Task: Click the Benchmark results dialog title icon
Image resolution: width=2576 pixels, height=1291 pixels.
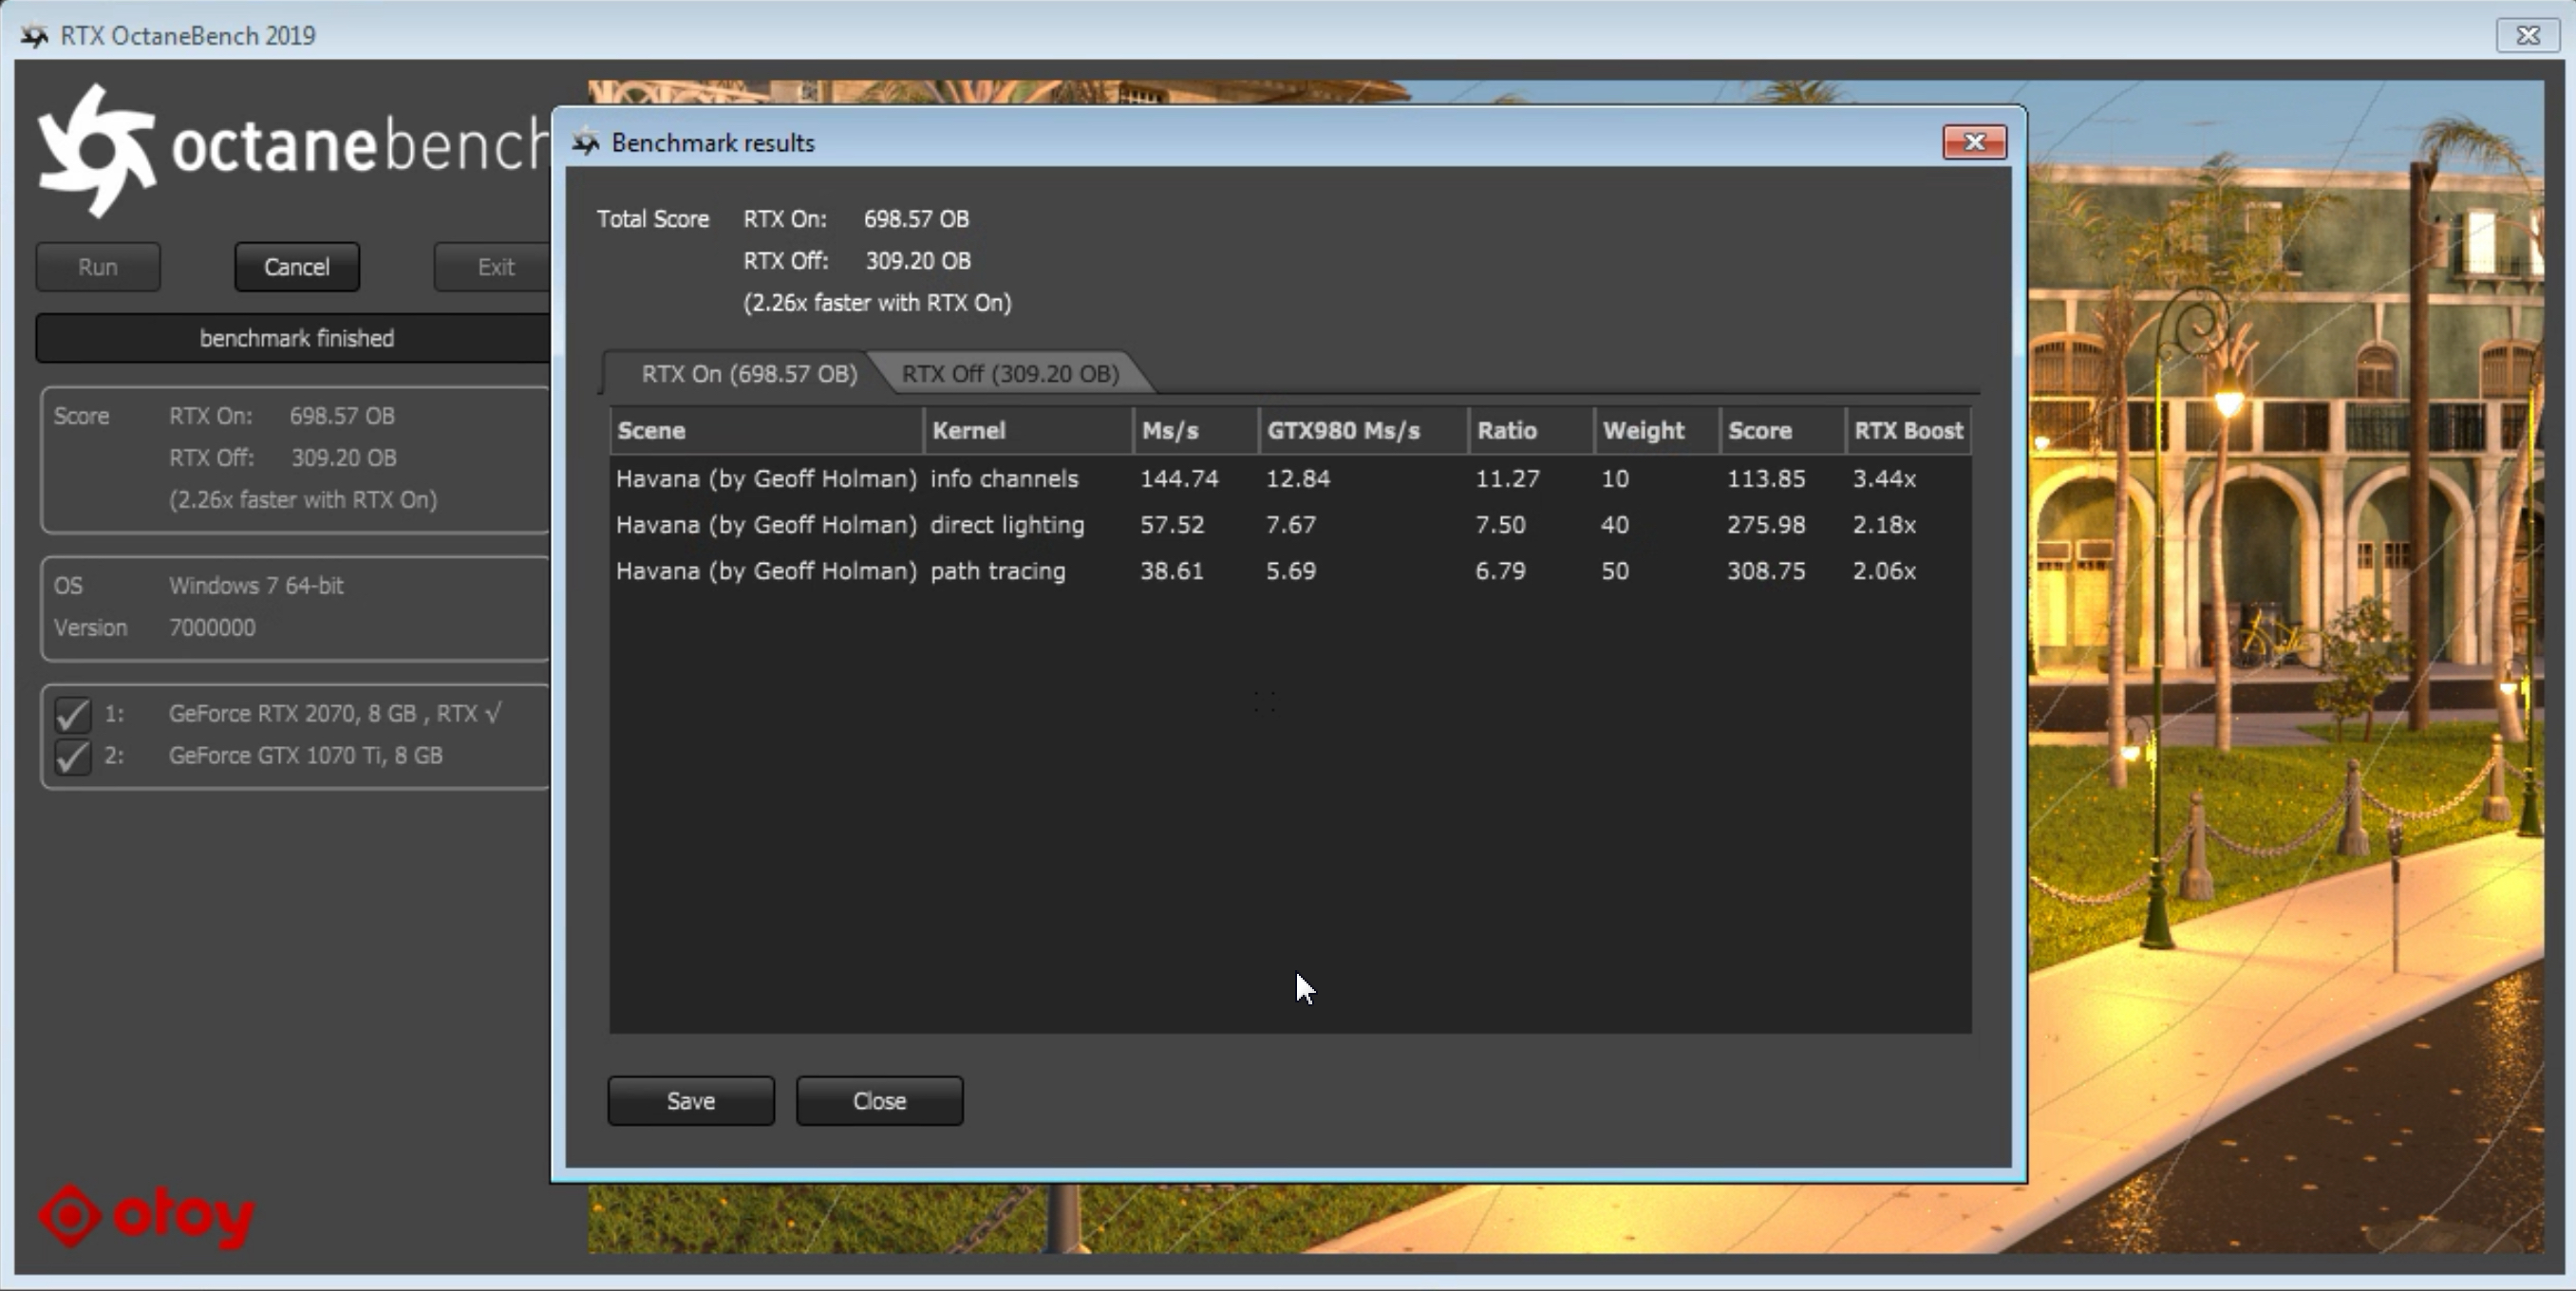Action: click(586, 143)
